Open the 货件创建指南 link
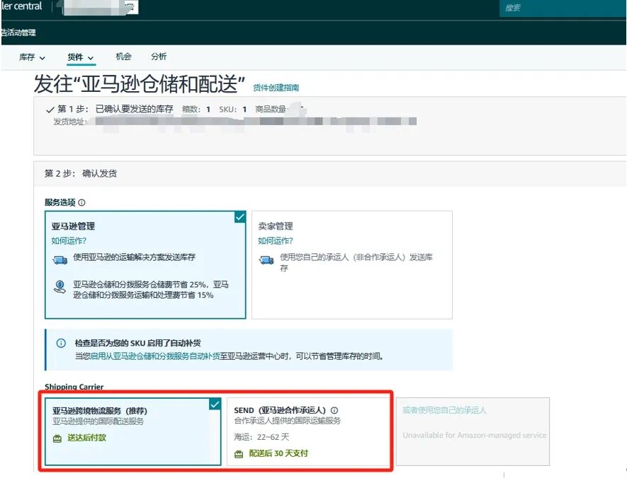This screenshot has width=627, height=478. point(276,88)
